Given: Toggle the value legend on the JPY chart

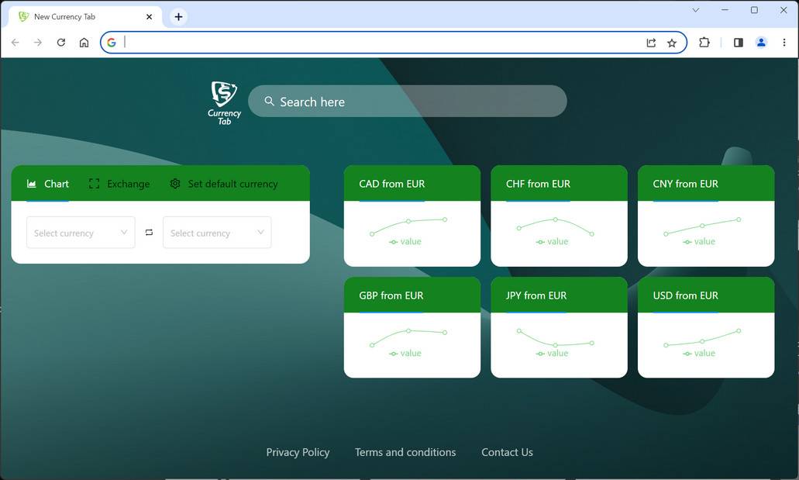Looking at the screenshot, I should [553, 353].
